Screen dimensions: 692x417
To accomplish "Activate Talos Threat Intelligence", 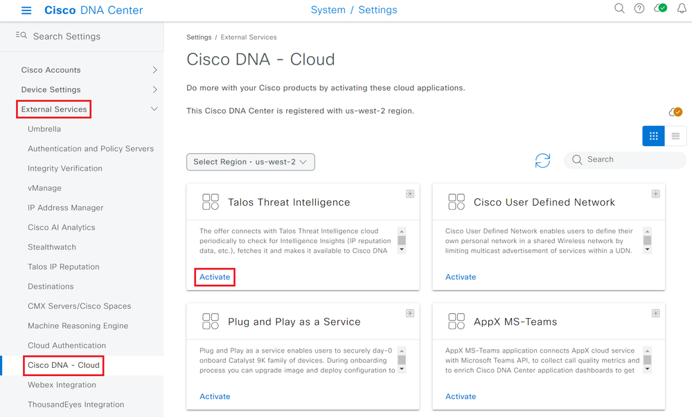I will [x=215, y=277].
